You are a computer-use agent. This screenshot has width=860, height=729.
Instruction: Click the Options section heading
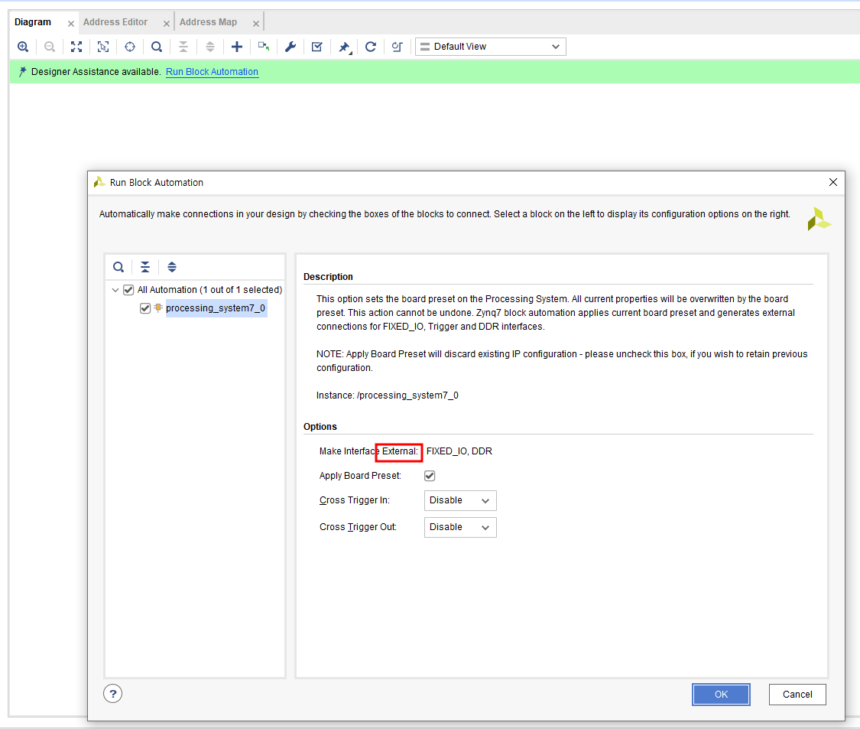320,427
